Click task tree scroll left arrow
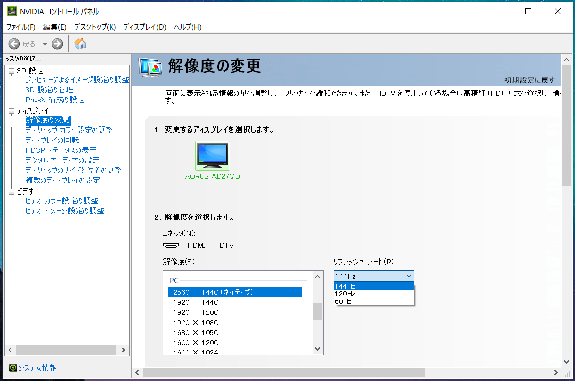 tap(10, 350)
